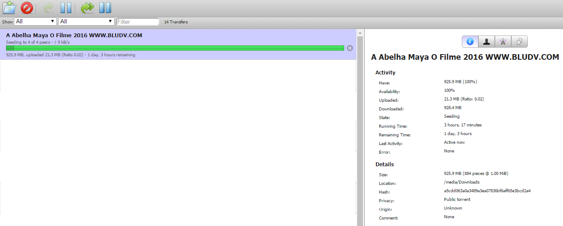This screenshot has height=226, width=563.
Task: Focus the Filter text field
Action: click(x=138, y=22)
